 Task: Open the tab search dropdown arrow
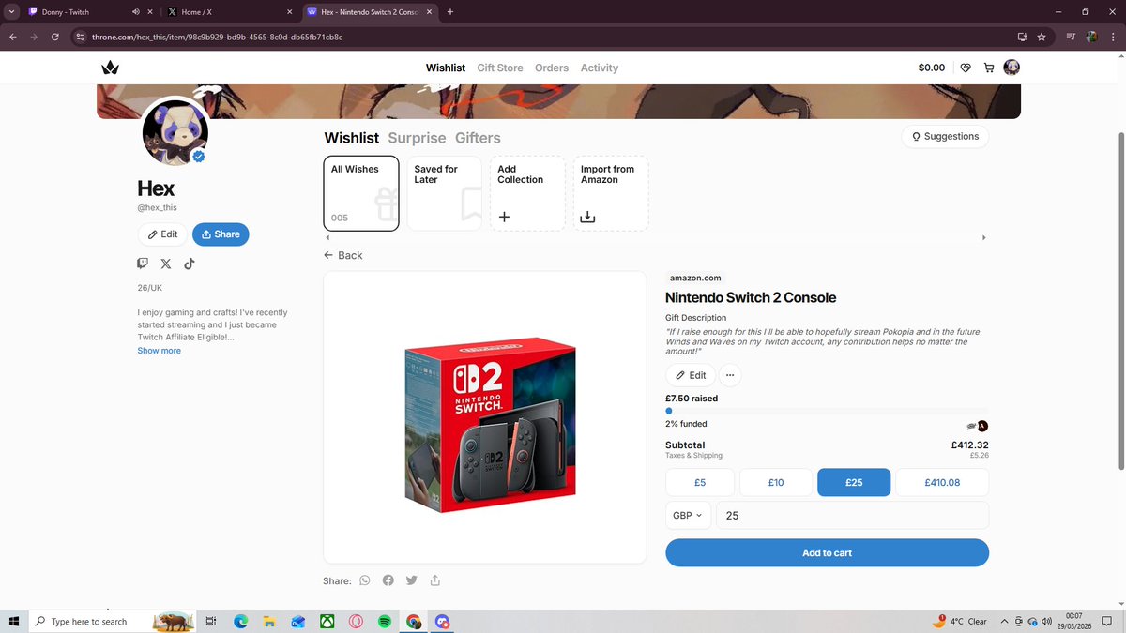coord(11,12)
